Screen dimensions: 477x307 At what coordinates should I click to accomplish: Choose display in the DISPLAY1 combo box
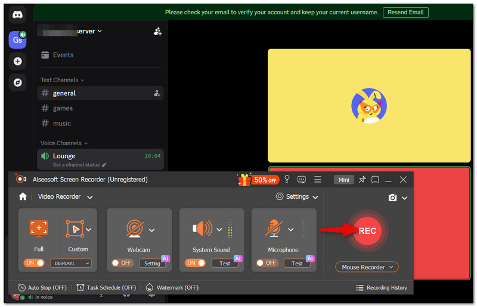point(71,264)
